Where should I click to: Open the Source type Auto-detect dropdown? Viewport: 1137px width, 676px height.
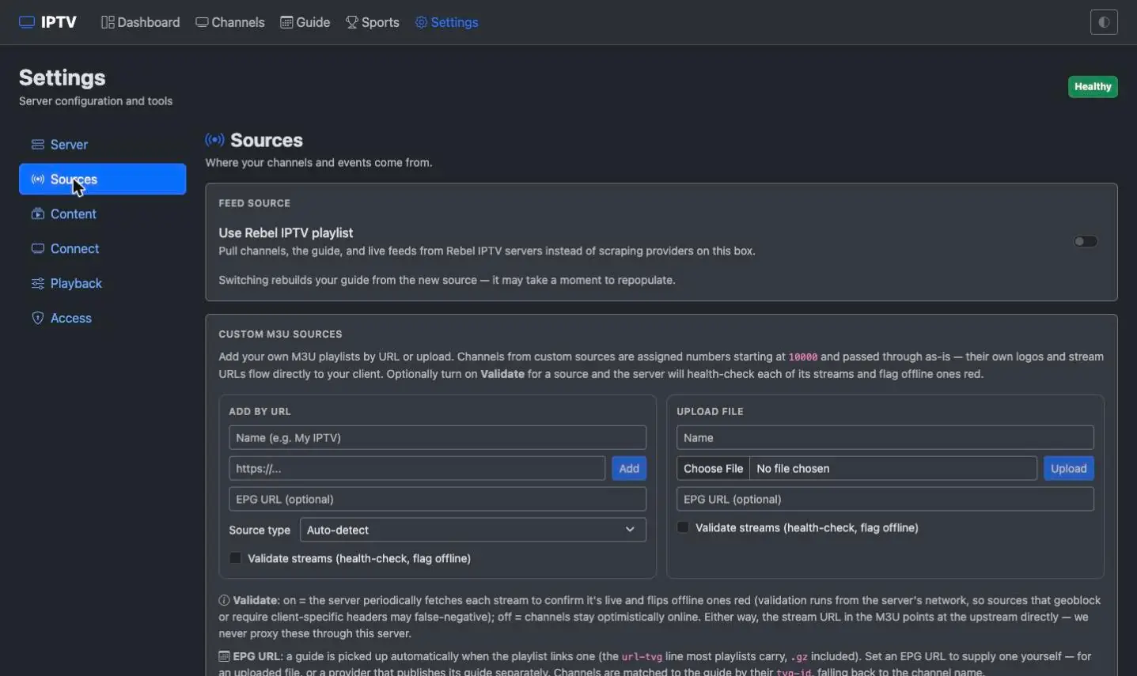tap(472, 530)
